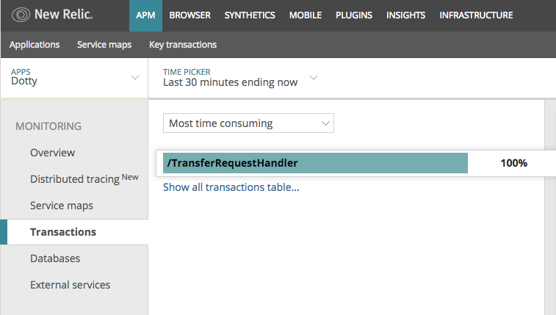This screenshot has width=556, height=315.
Task: Click the Last 30 minutes ending now text
Action: pos(230,82)
